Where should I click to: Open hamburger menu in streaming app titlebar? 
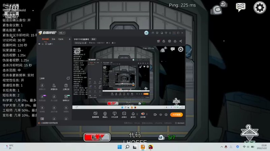point(170,33)
